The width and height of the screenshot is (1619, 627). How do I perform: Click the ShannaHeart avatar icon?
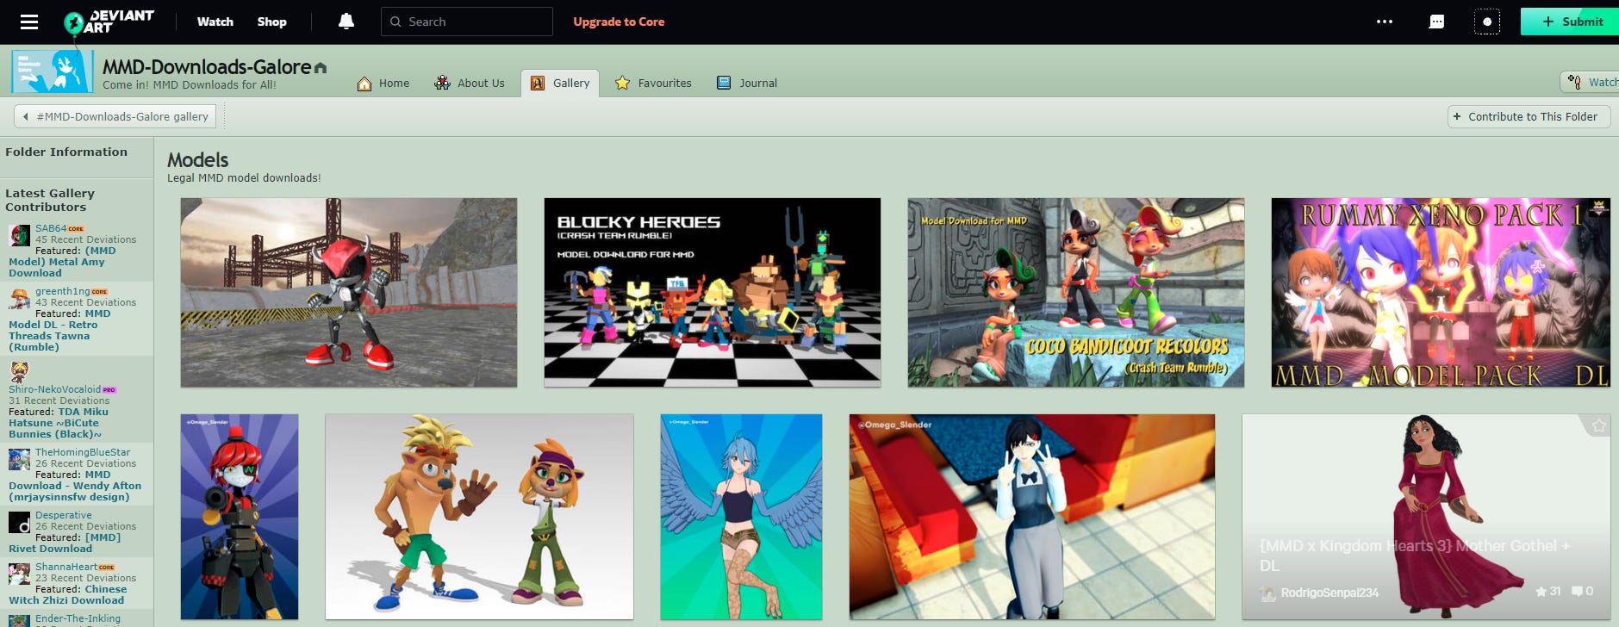pyautogui.click(x=19, y=574)
